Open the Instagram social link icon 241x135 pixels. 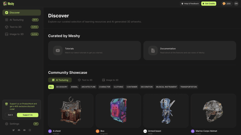pos(30,130)
